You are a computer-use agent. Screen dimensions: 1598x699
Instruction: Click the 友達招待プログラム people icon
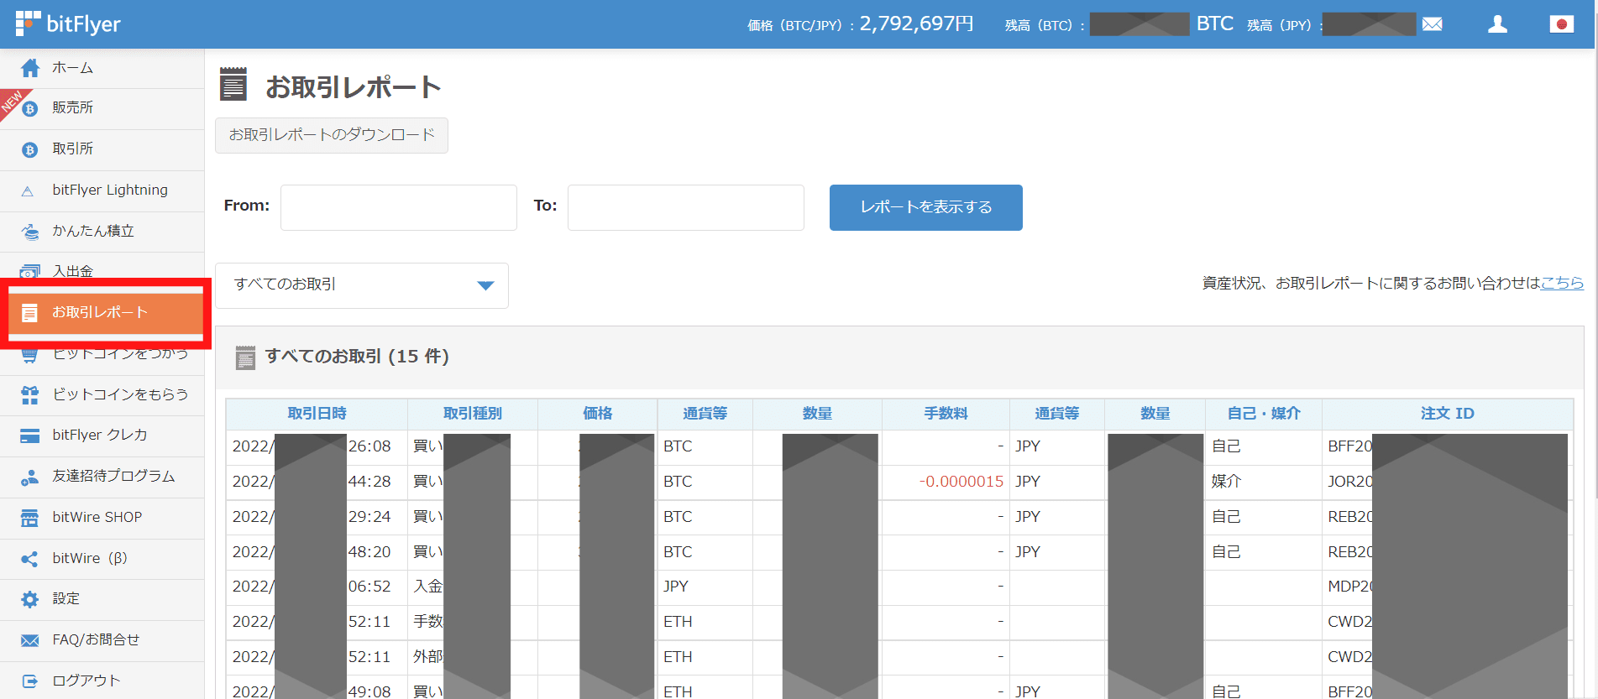30,477
